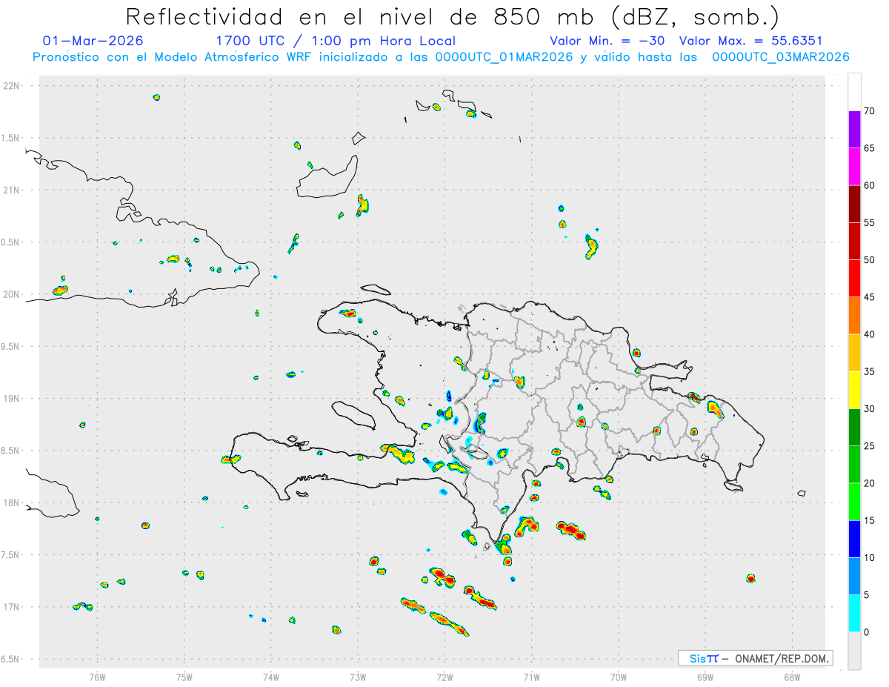This screenshot has height=687, width=889.
Task: Click the 'ONAMET/REP.DOM.' credit label
Action: [x=782, y=658]
